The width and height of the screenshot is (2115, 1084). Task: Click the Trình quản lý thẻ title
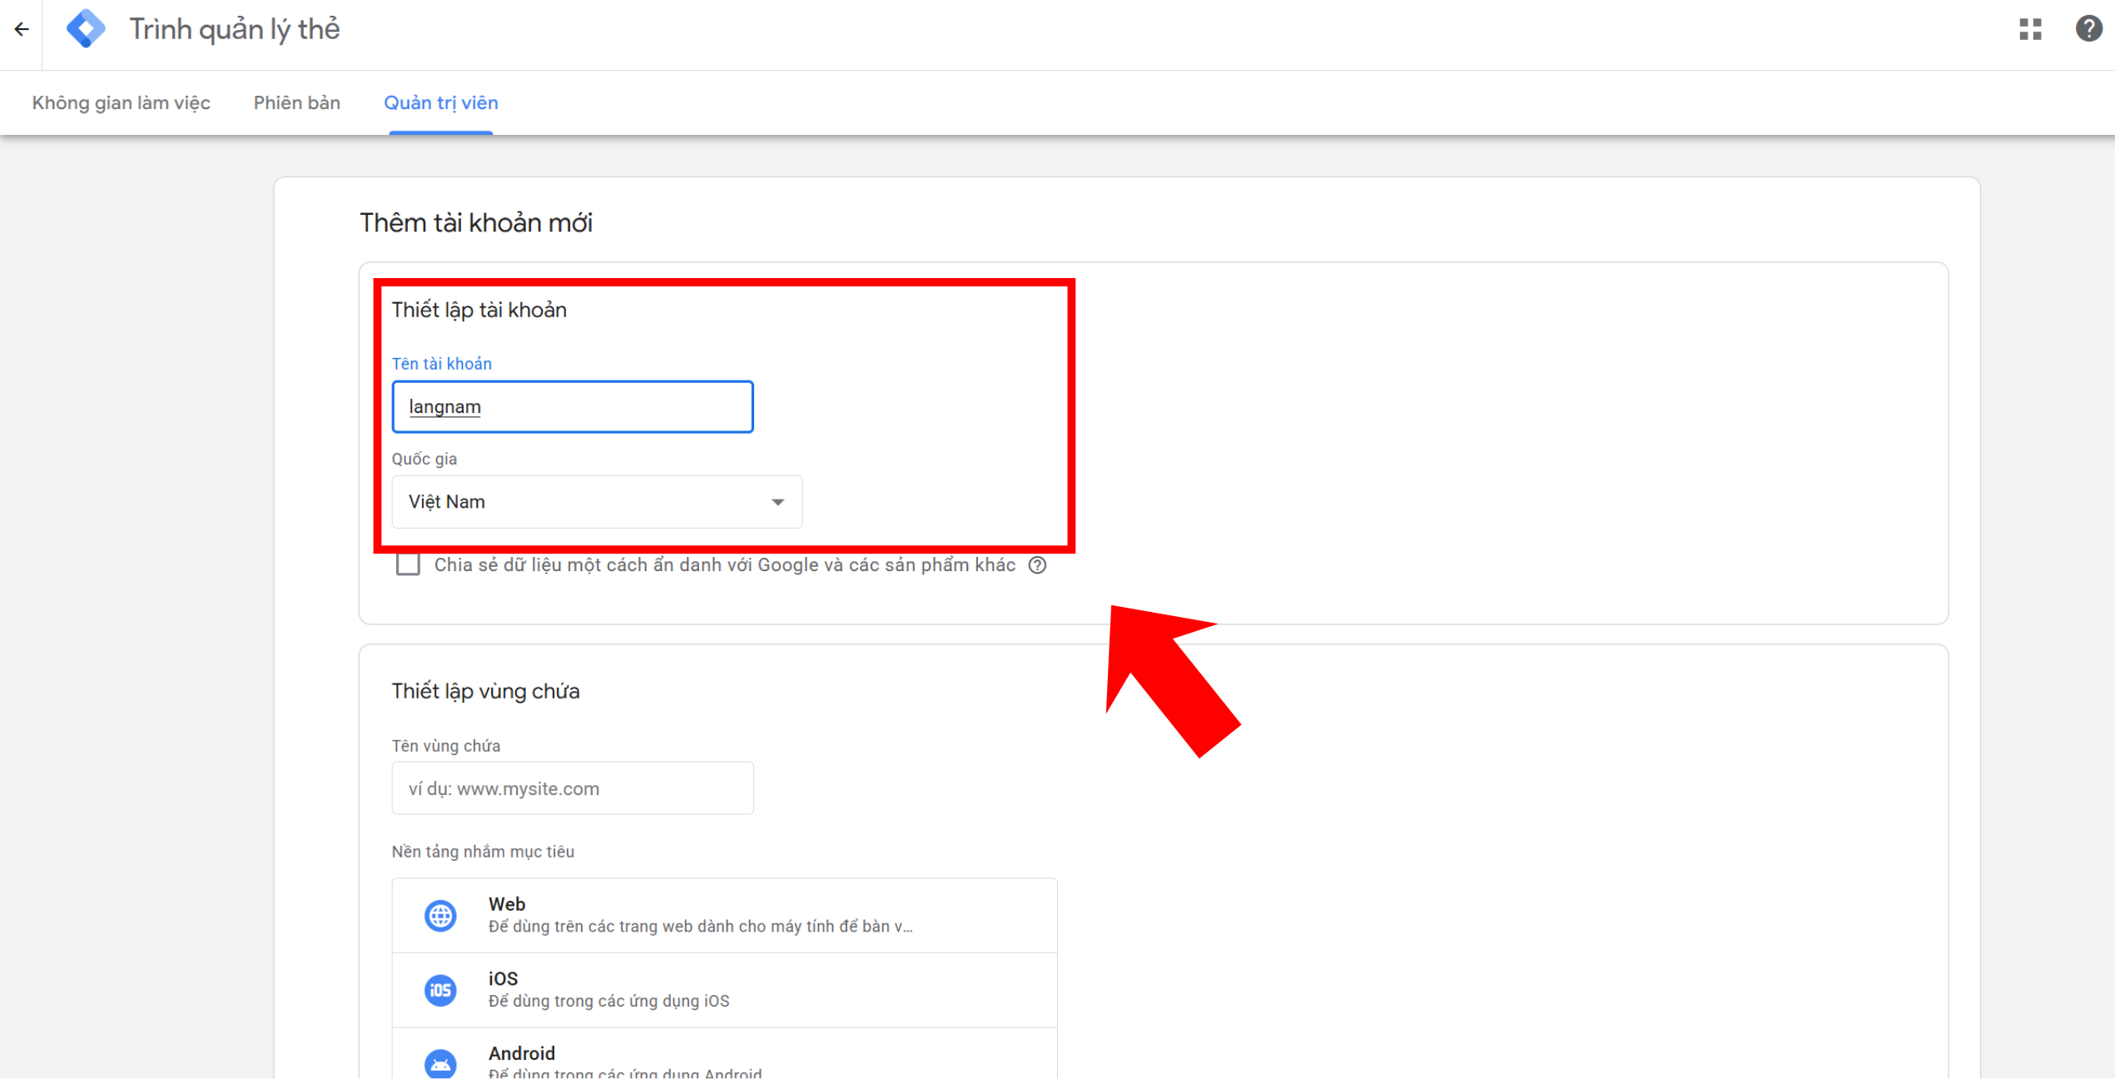[x=234, y=30]
